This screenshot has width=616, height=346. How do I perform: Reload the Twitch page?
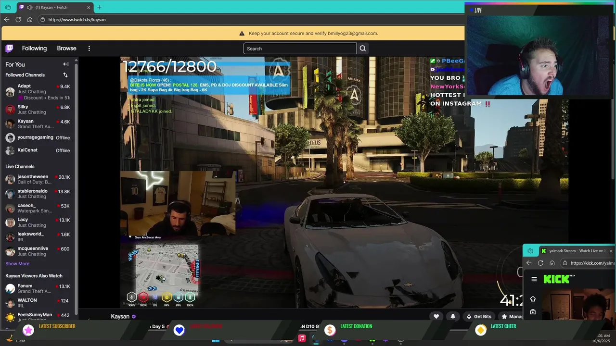coord(18,19)
